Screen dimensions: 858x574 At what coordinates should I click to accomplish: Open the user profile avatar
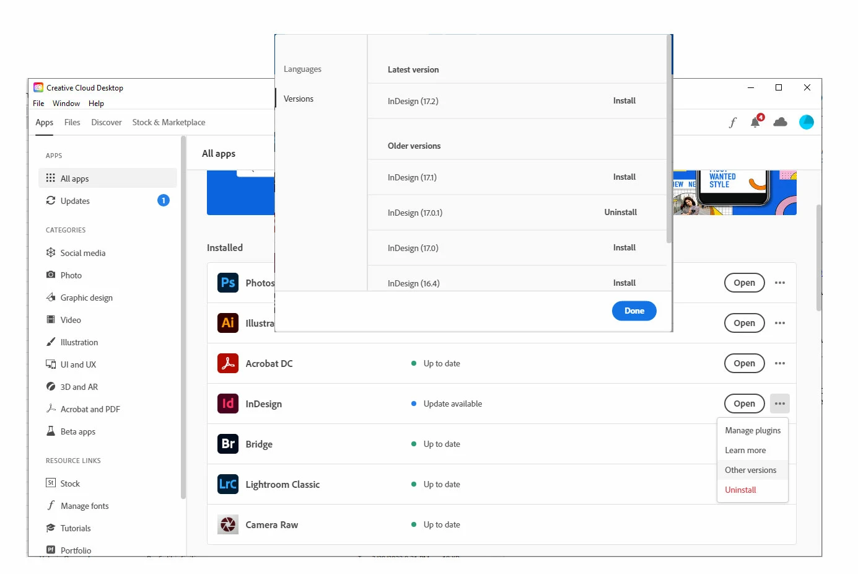click(807, 122)
